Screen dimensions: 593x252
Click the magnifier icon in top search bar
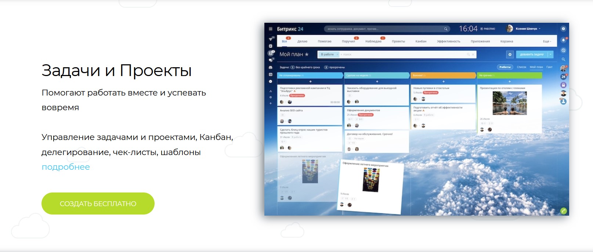[446, 29]
